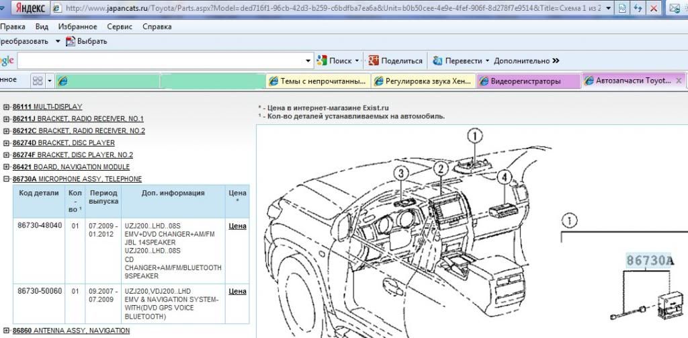Open the 86211J BRACKET, RADIO RECEIVER link

[x=78, y=119]
